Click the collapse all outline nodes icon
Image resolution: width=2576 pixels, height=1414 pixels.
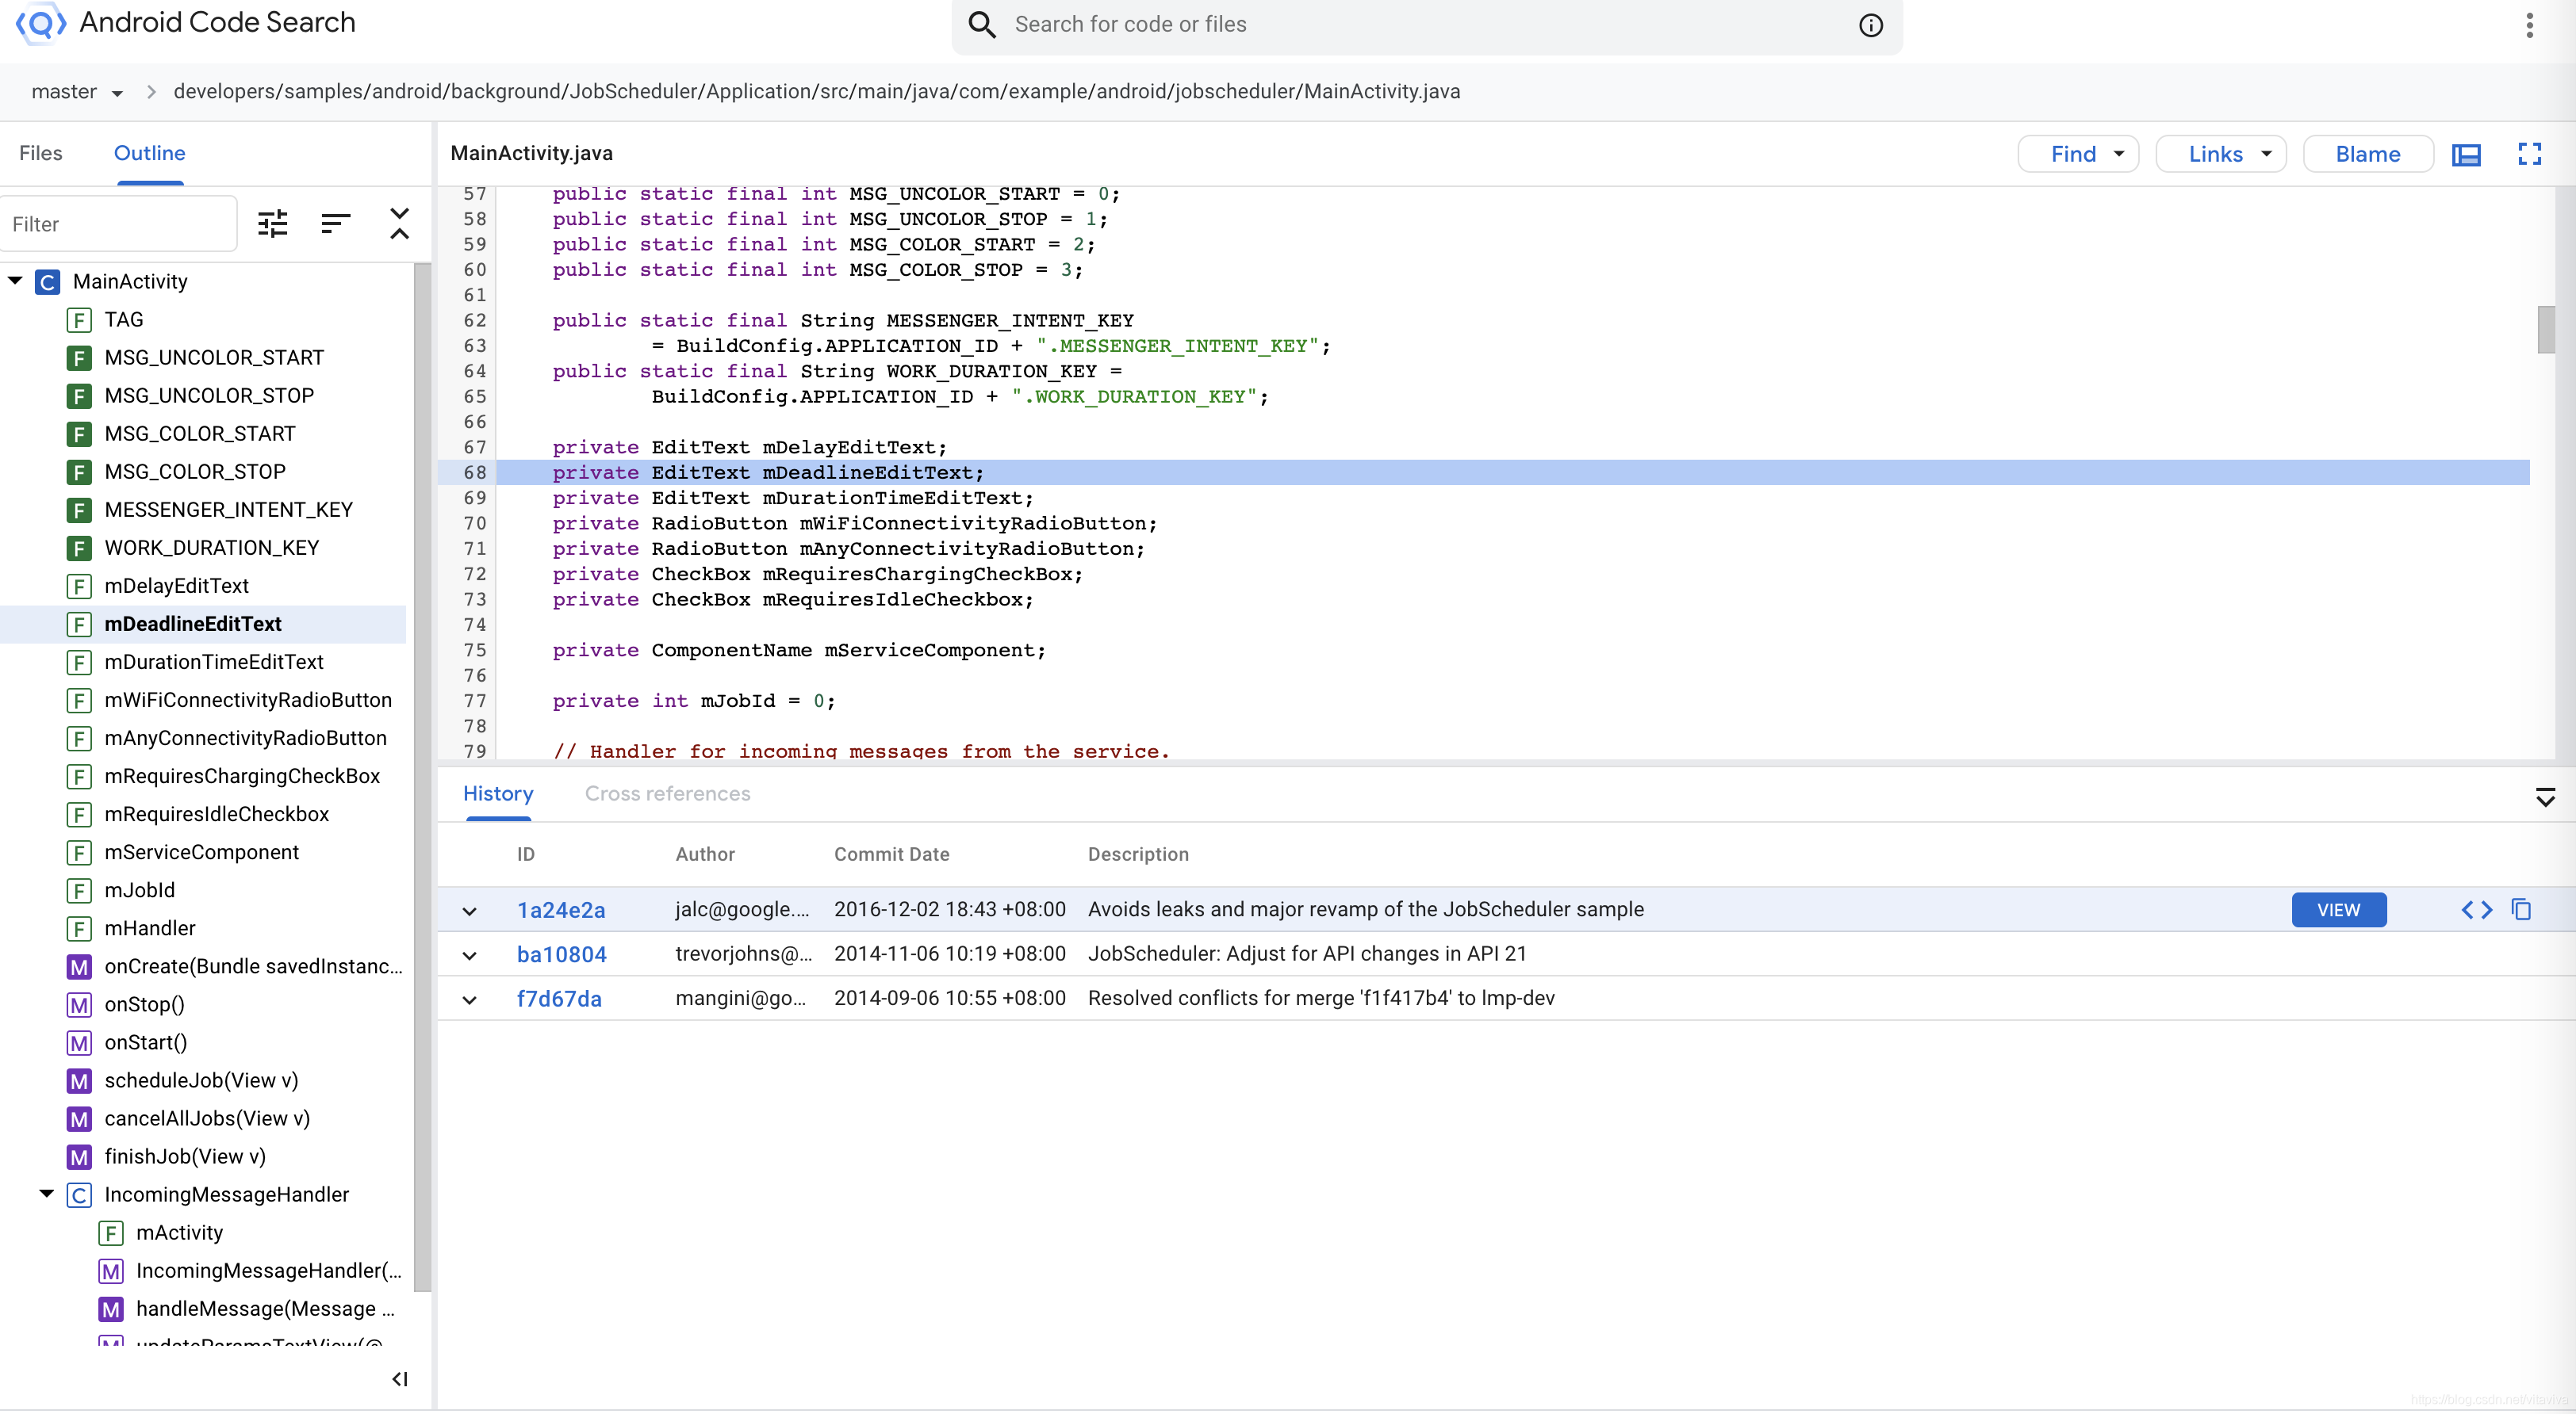coord(399,223)
